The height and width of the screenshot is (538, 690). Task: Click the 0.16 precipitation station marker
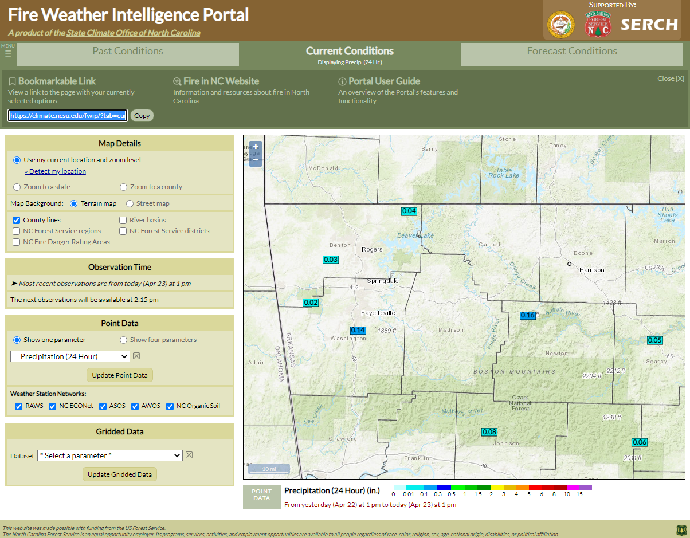(527, 315)
